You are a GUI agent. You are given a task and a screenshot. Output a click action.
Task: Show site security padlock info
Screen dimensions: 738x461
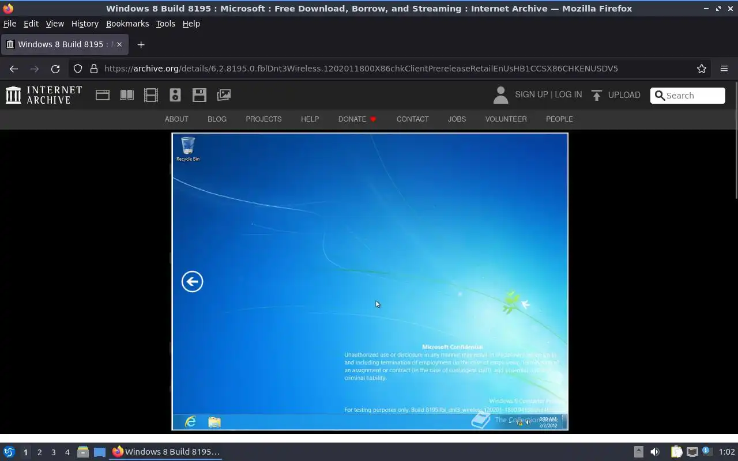tap(94, 69)
